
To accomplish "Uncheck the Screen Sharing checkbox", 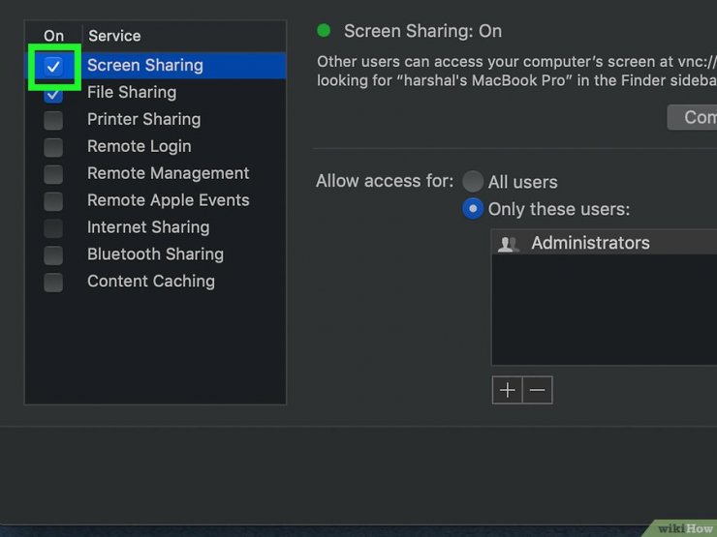I will pyautogui.click(x=53, y=66).
